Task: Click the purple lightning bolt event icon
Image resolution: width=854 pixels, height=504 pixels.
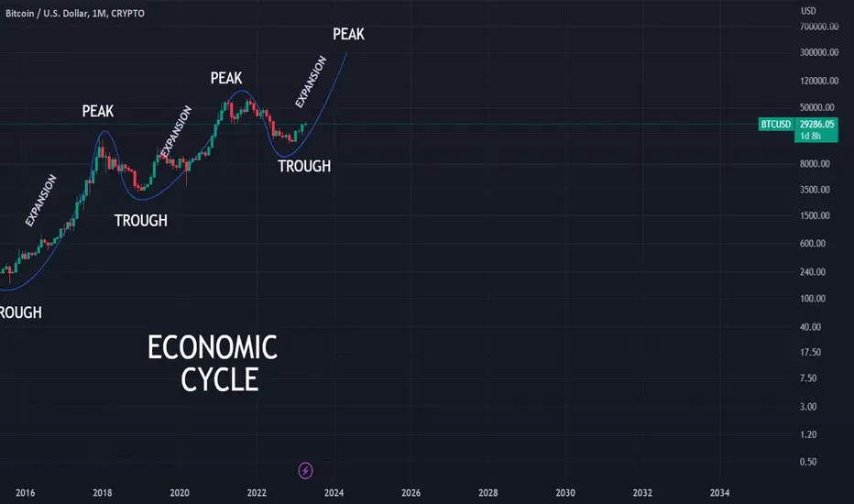Action: pos(305,470)
